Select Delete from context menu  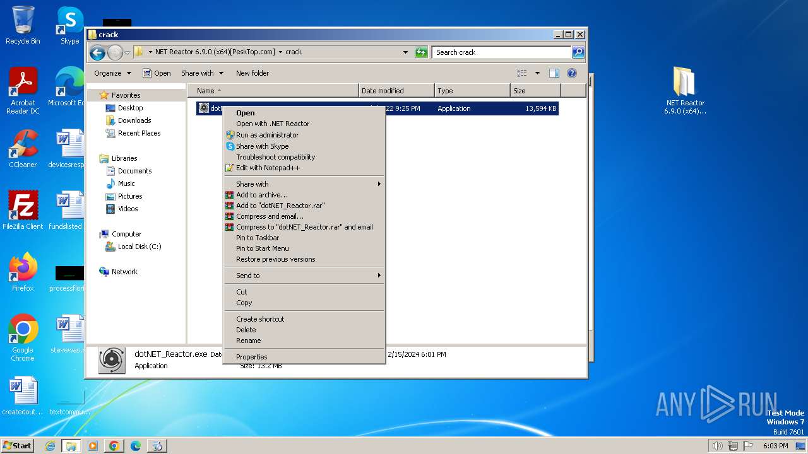304,330
